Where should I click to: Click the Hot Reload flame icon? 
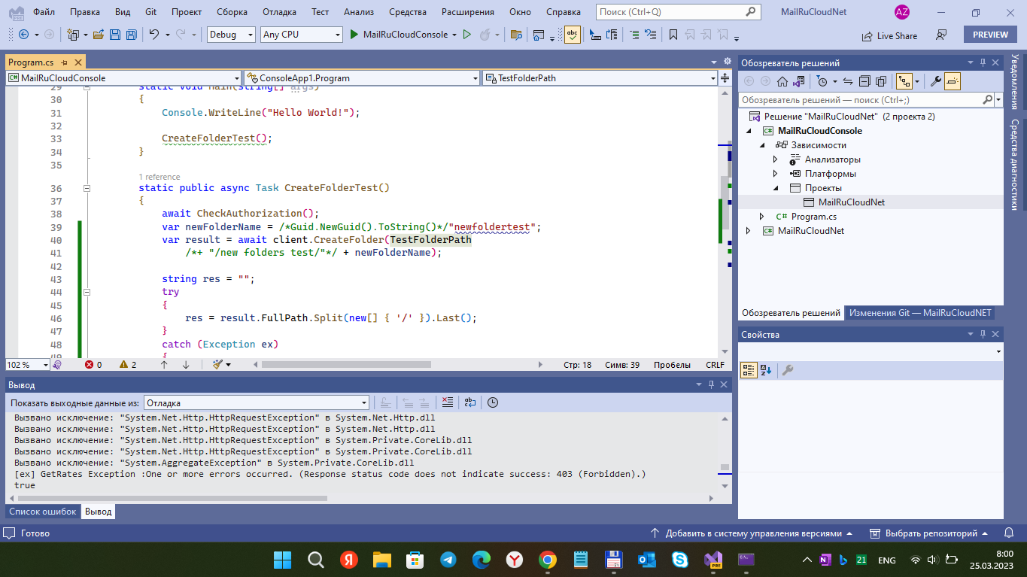pyautogui.click(x=485, y=35)
